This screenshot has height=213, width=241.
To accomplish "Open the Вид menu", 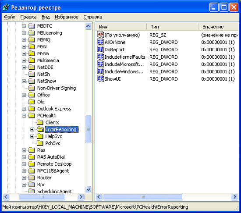I will (46, 17).
